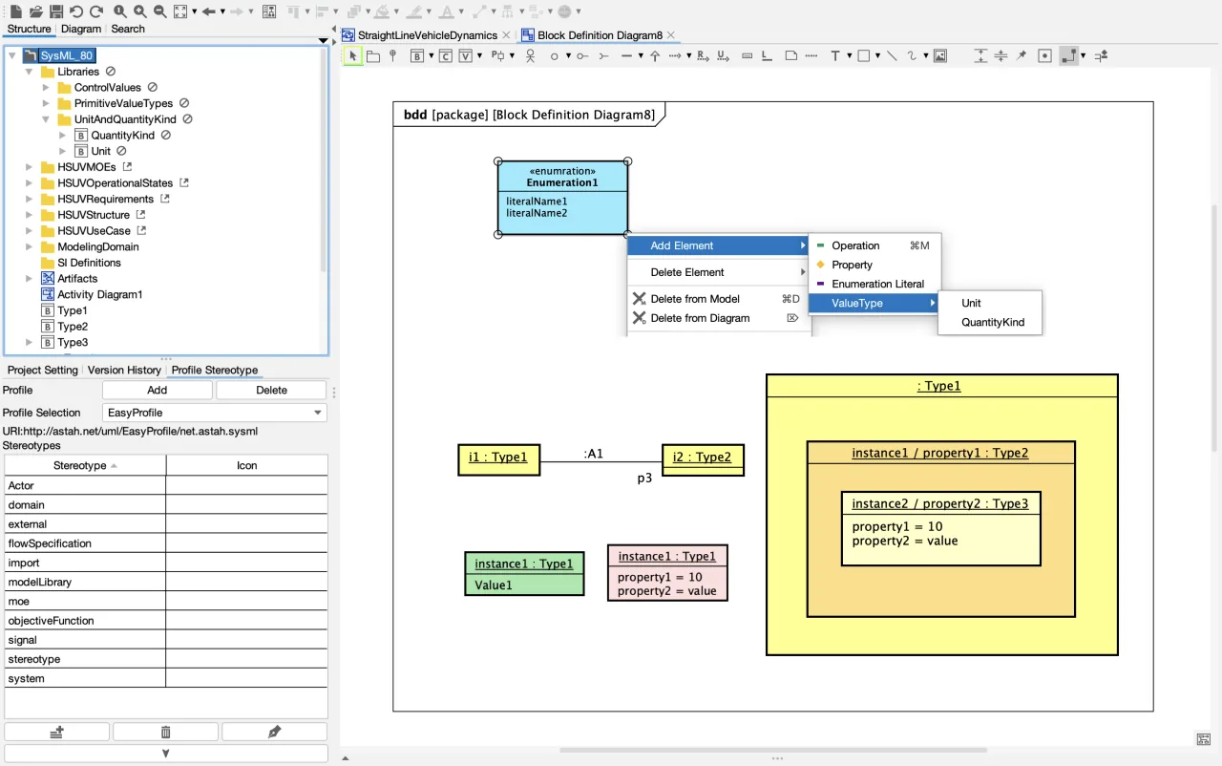
Task: Navigate back with left arrow icon
Action: 208,11
